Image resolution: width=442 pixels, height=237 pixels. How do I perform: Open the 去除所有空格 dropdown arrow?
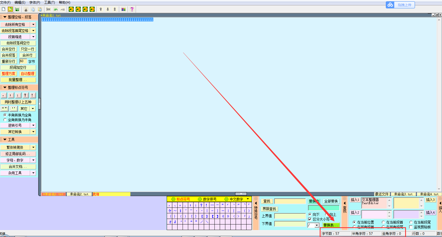point(34,25)
